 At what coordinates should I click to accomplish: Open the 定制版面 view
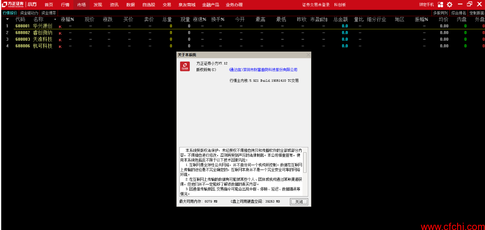click(x=477, y=13)
